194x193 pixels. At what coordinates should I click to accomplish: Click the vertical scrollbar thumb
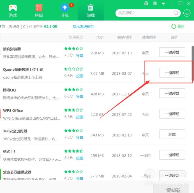tap(193, 63)
